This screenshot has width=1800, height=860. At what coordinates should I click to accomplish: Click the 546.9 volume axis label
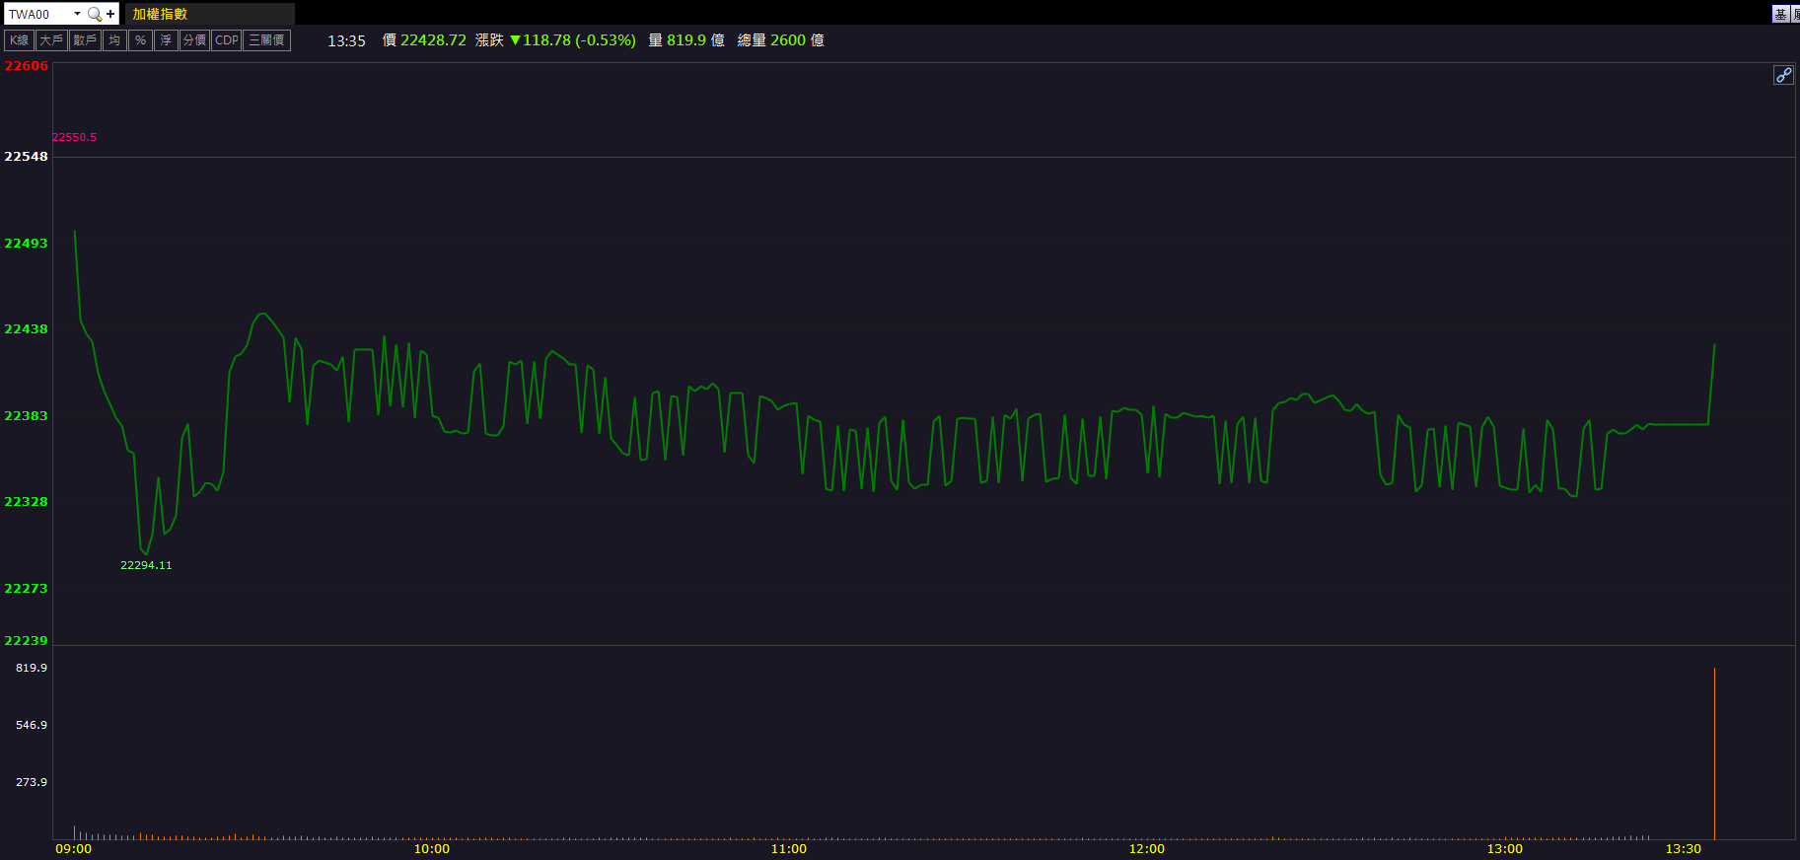(x=32, y=725)
